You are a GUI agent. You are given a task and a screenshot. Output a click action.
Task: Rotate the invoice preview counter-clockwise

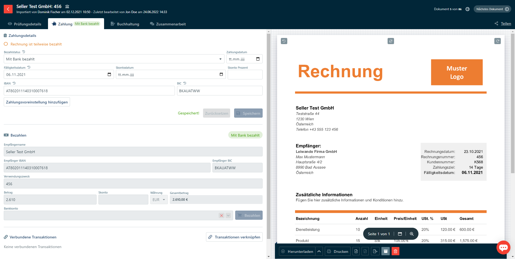(284, 41)
